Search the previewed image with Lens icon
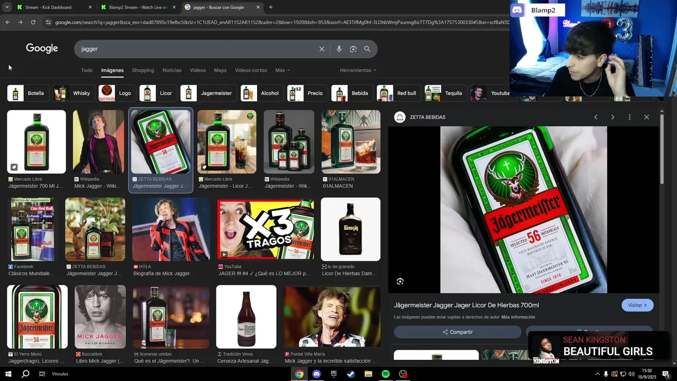677x381 pixels. (x=400, y=281)
